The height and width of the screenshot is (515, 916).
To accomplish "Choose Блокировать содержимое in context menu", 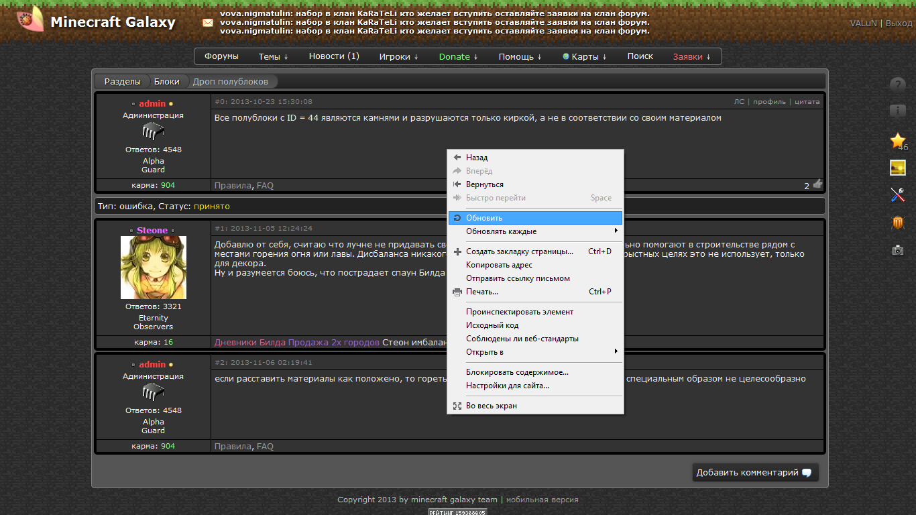I will (535, 372).
